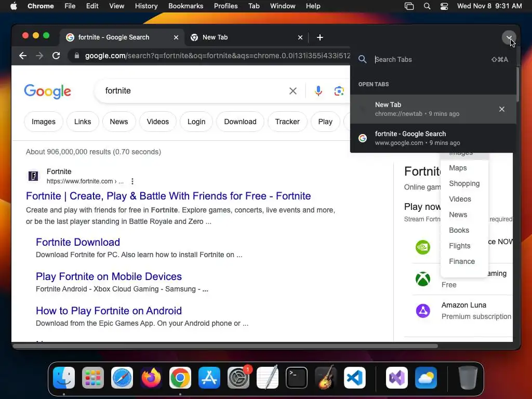Image resolution: width=532 pixels, height=399 pixels.
Task: Close New Tab entry in tab search list
Action: pos(502,109)
